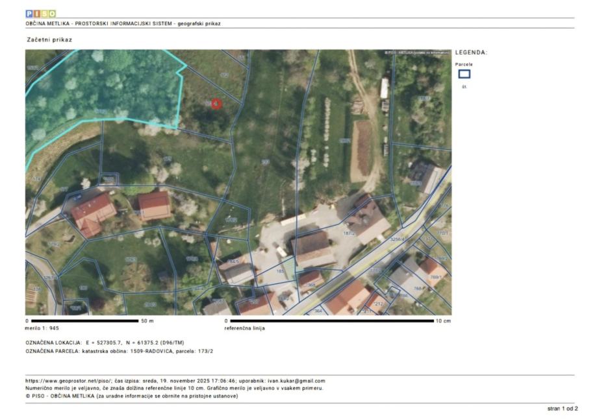The height and width of the screenshot is (419, 597).
Task: Click the LEGENDA title
Action: [471, 53]
